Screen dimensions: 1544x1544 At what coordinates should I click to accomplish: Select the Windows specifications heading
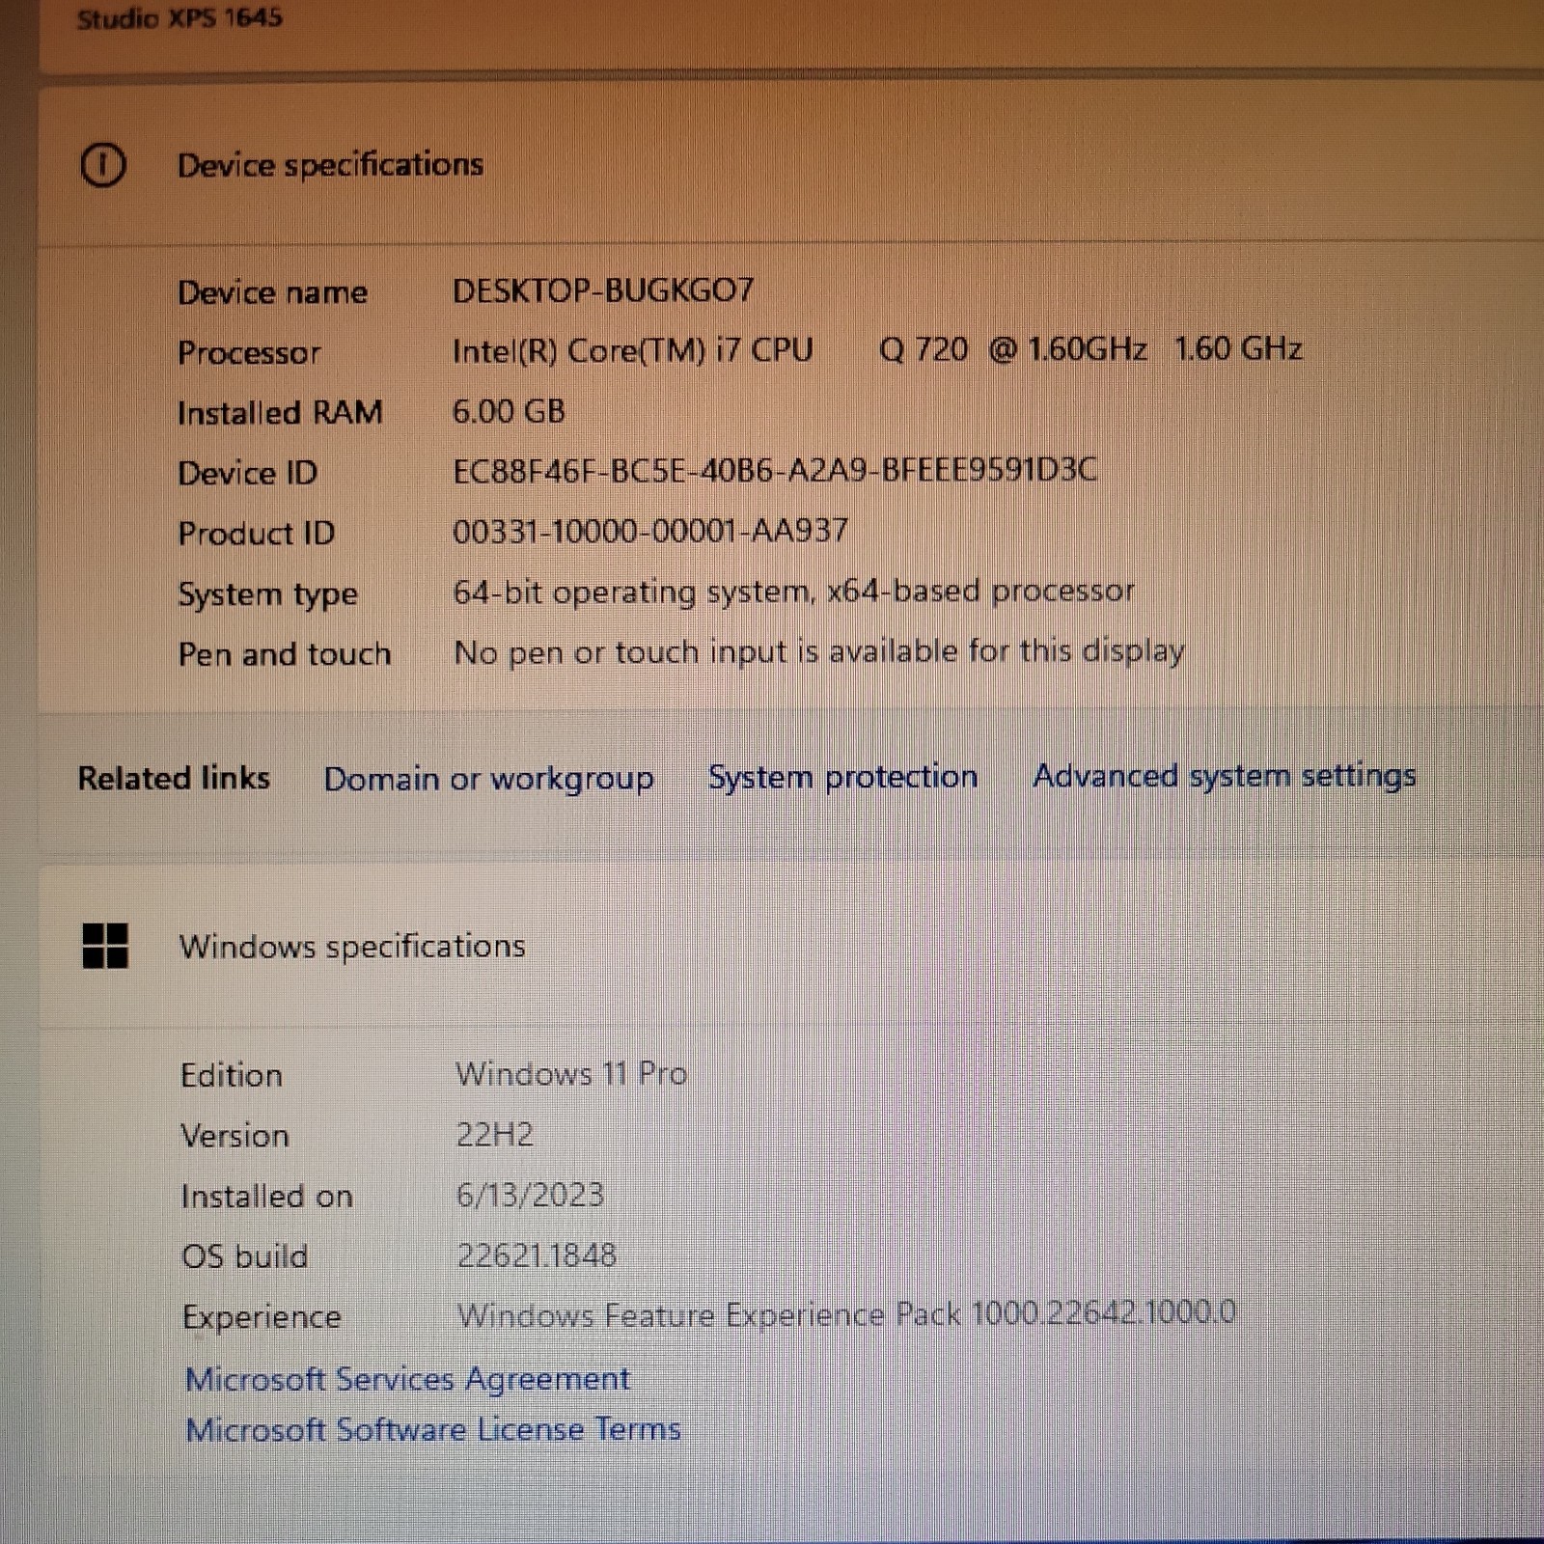coord(352,947)
